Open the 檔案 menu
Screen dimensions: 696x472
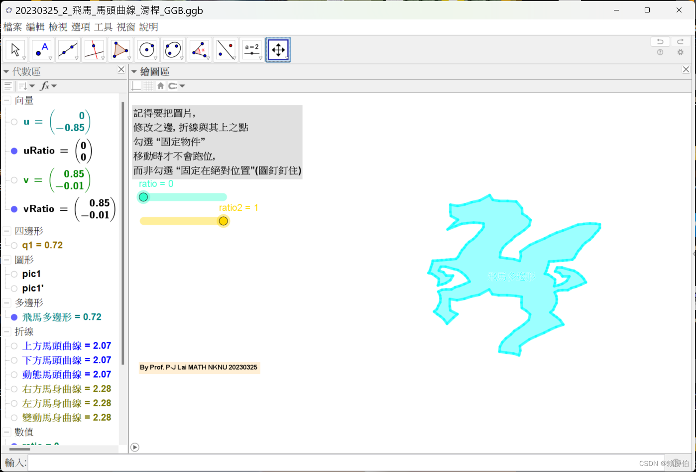[x=12, y=27]
